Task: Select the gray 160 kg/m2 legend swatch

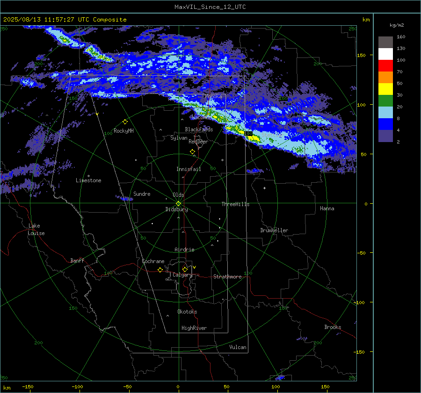Action: (385, 43)
